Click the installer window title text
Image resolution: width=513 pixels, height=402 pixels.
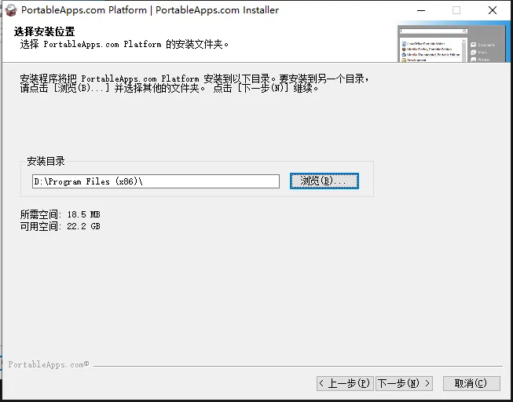pyautogui.click(x=150, y=10)
